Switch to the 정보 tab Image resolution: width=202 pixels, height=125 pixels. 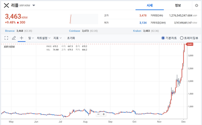tap(178, 5)
